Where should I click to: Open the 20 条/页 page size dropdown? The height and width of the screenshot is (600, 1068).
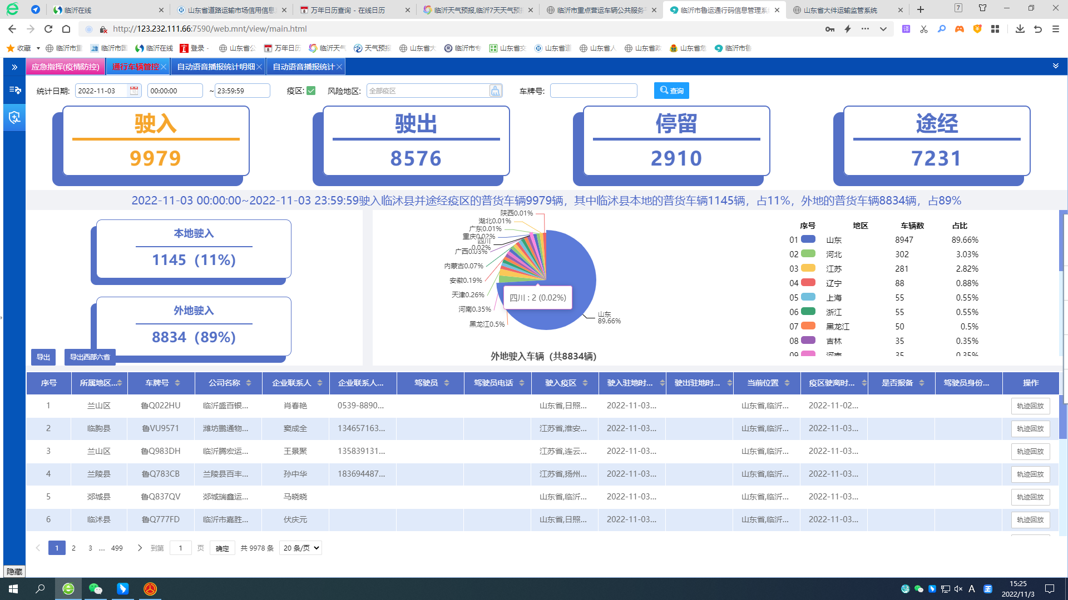301,548
